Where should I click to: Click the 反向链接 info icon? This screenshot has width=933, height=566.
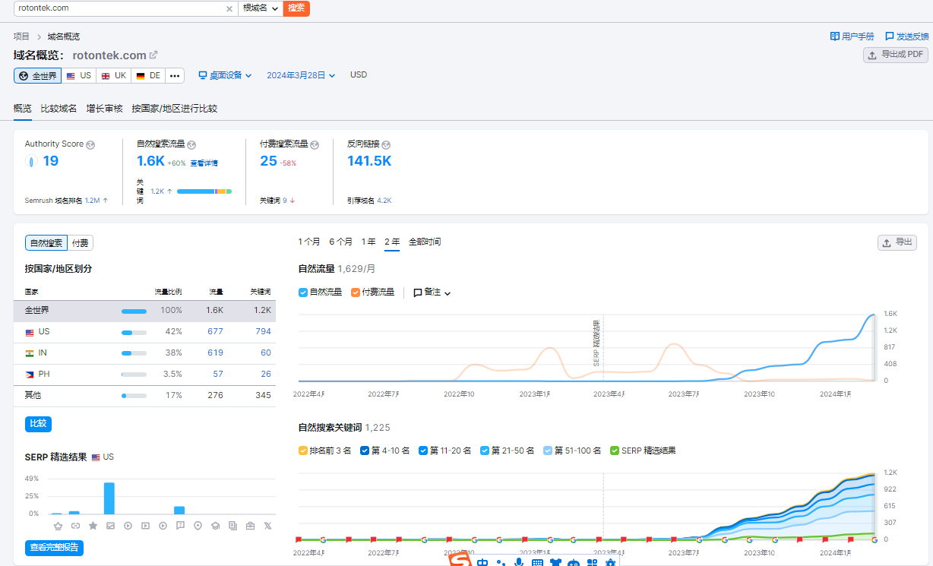pyautogui.click(x=386, y=144)
